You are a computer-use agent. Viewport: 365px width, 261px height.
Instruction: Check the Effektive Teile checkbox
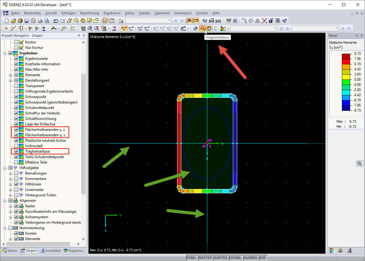16,162
